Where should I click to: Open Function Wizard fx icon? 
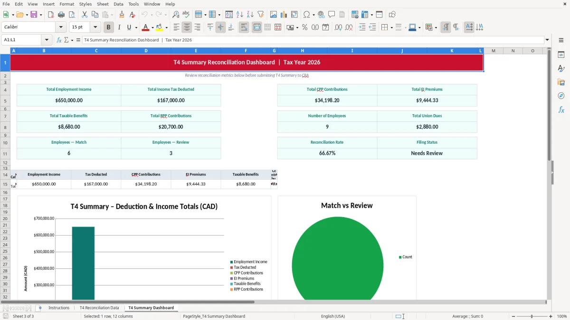tap(59, 40)
